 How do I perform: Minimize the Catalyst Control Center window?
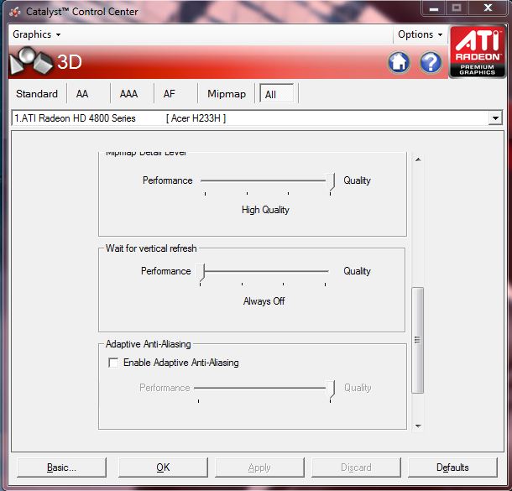(434, 8)
